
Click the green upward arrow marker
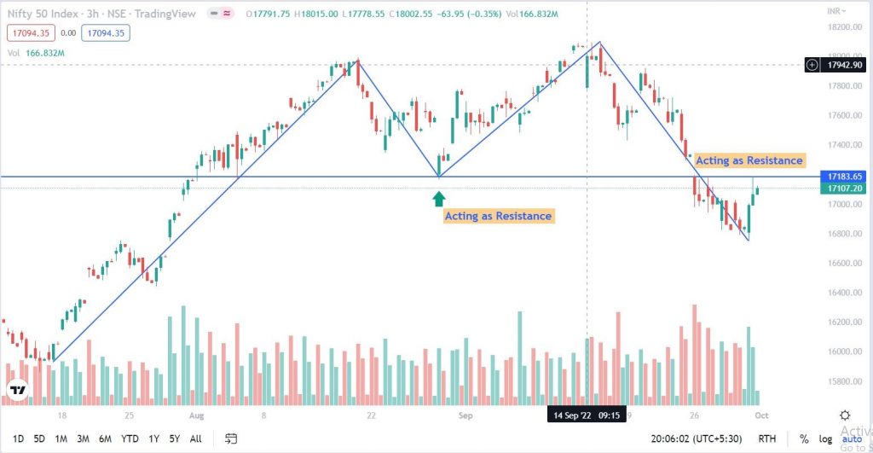tap(439, 199)
